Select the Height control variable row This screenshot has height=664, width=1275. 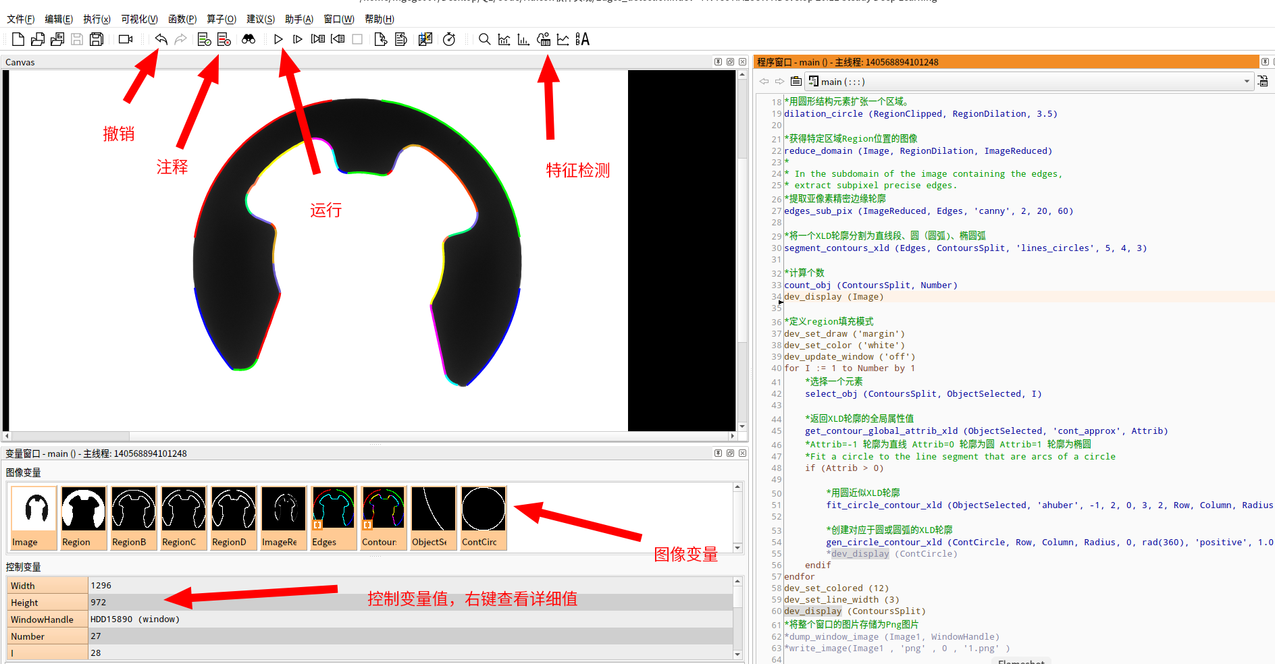pyautogui.click(x=370, y=602)
